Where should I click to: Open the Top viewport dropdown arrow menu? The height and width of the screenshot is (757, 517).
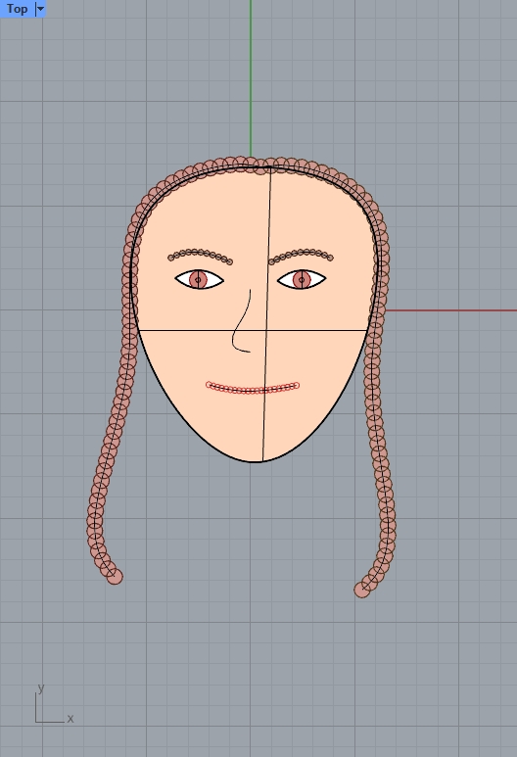40,9
